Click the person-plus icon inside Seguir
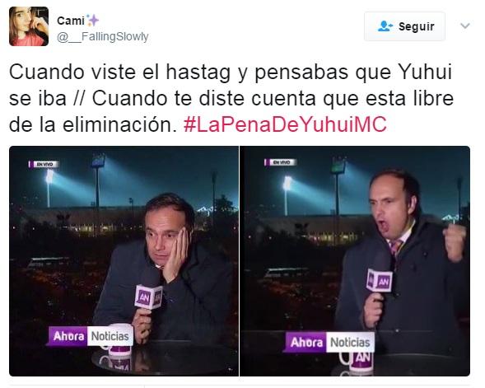Image resolution: width=485 pixels, height=388 pixels. point(385,26)
